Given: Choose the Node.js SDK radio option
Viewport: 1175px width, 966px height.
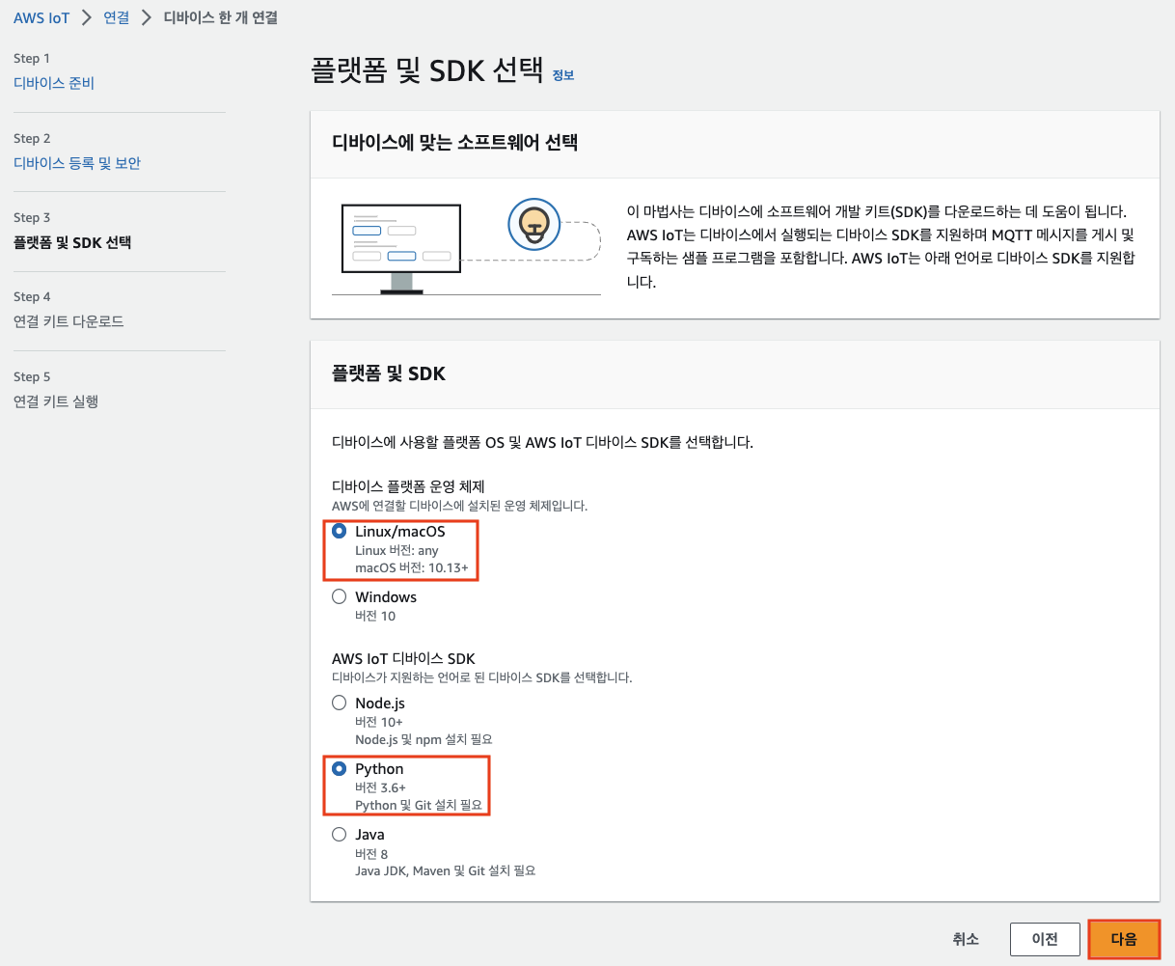Looking at the screenshot, I should click(x=339, y=704).
